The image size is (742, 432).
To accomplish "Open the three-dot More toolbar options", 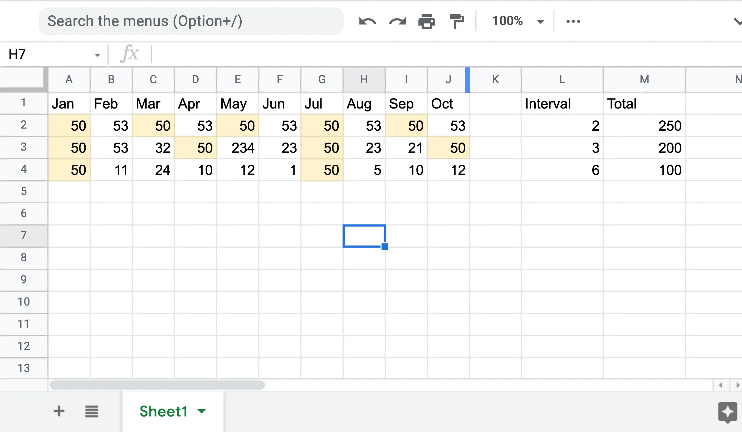I will [573, 21].
